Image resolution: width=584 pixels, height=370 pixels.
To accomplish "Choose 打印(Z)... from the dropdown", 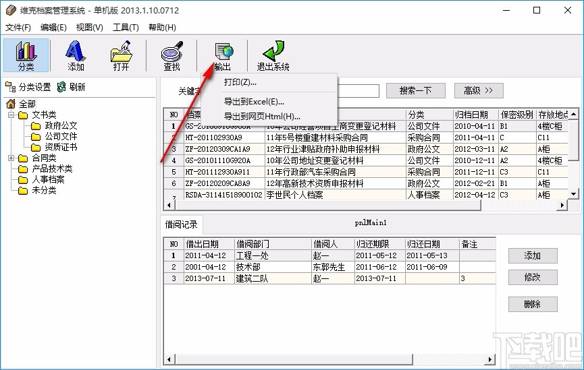I will click(x=269, y=82).
